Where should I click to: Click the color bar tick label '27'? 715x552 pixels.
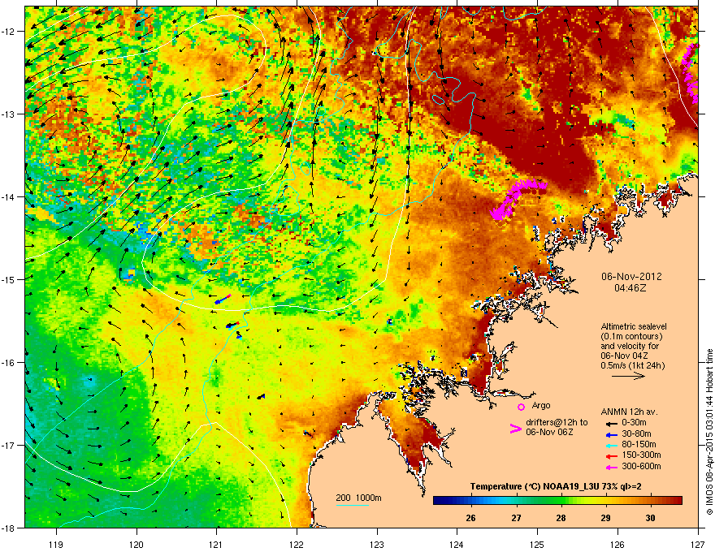tap(516, 518)
